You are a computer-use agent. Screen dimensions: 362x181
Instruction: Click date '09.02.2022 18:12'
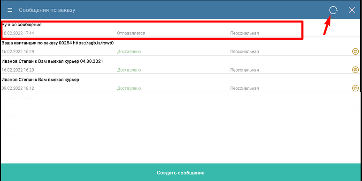[18, 88]
